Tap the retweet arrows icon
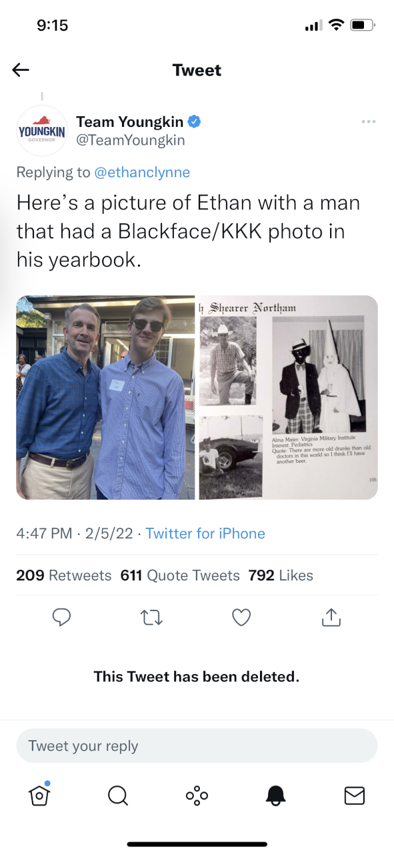Viewport: 394px width, 855px height. pyautogui.click(x=151, y=618)
